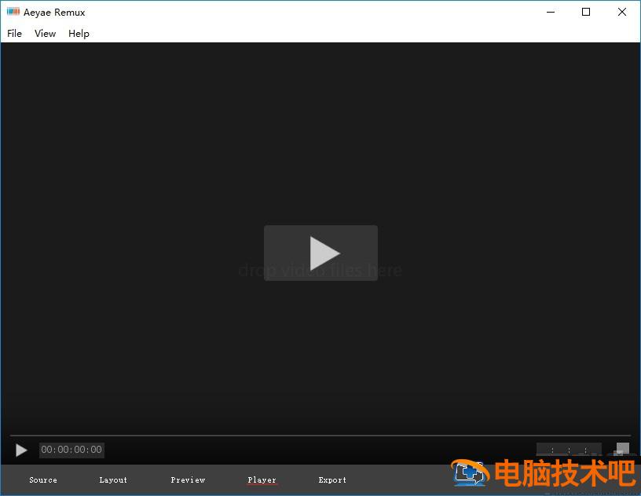Maximize the Aeyae Remux window
This screenshot has width=641, height=496.
(585, 12)
